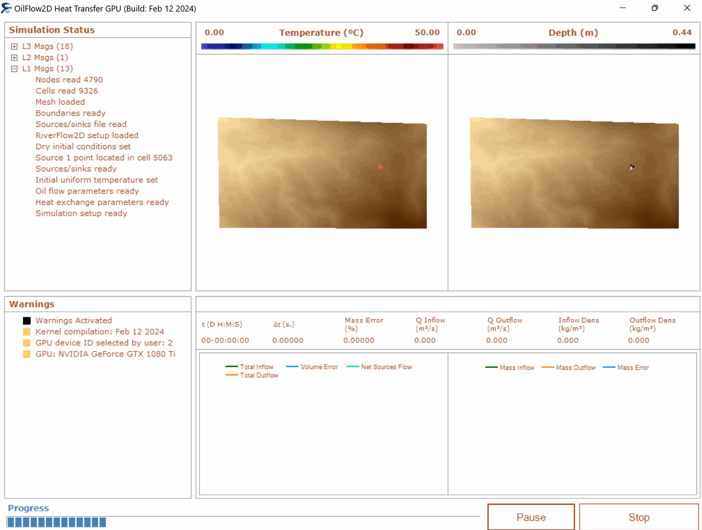The width and height of the screenshot is (702, 530).
Task: Select 'L1 Msgs (13)' tree label
Action: pos(47,69)
